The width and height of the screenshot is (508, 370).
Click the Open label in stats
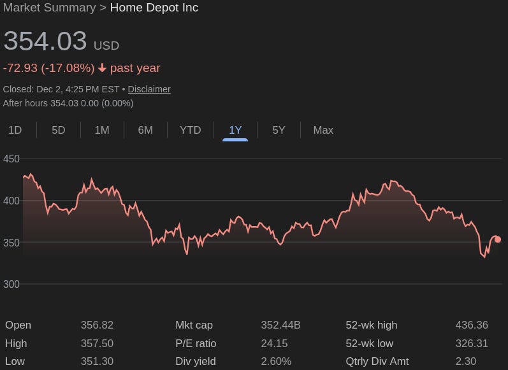[x=18, y=325]
